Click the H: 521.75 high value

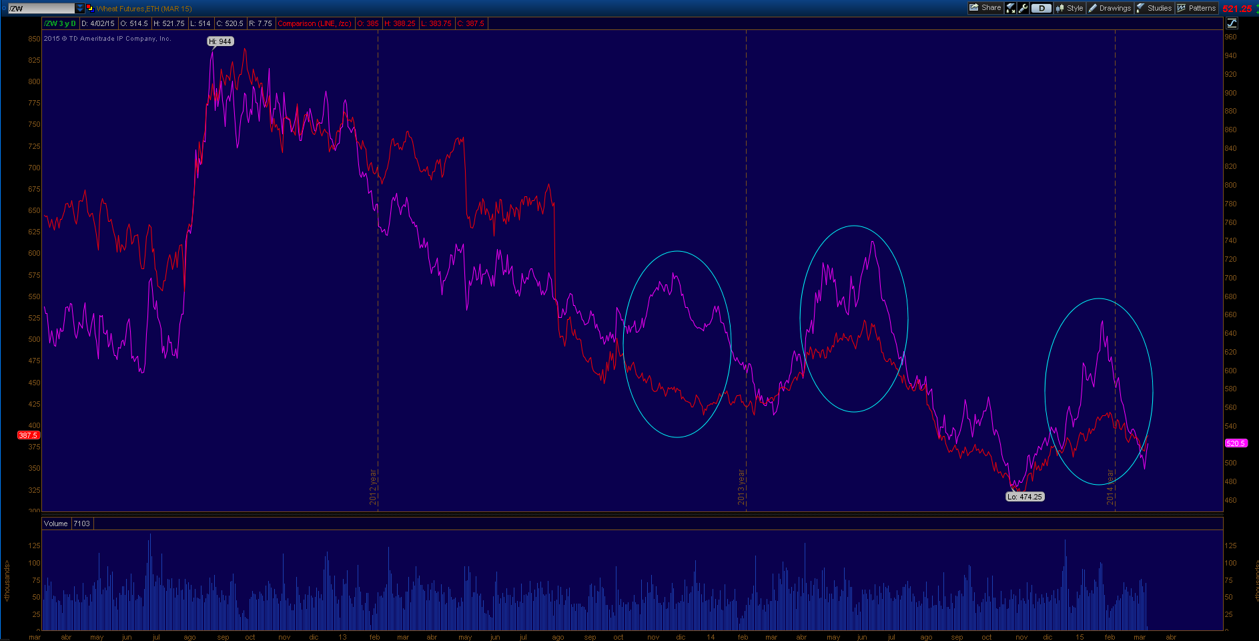[x=169, y=23]
